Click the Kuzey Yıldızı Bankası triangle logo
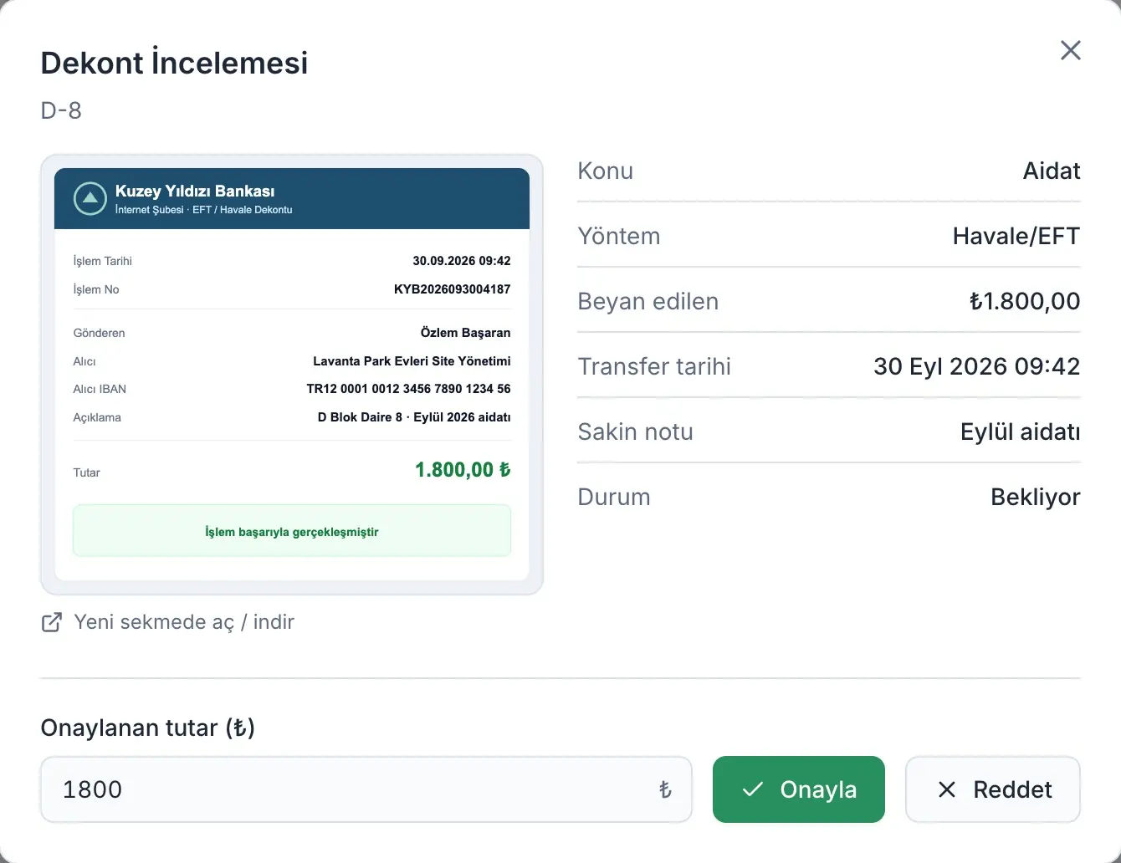 pos(90,199)
